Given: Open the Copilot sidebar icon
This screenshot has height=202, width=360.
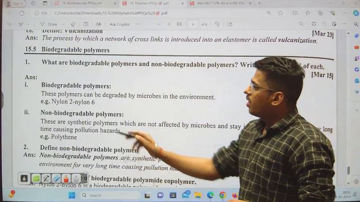Looking at the screenshot, I should tap(356, 13).
